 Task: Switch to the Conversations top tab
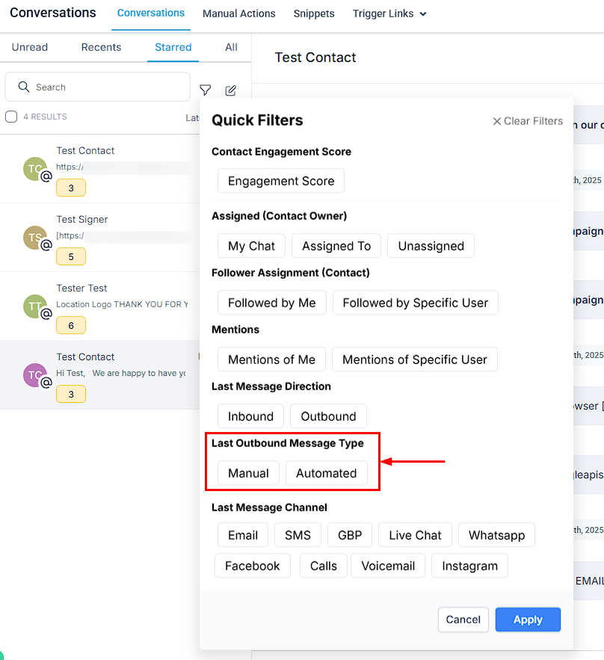coord(151,13)
